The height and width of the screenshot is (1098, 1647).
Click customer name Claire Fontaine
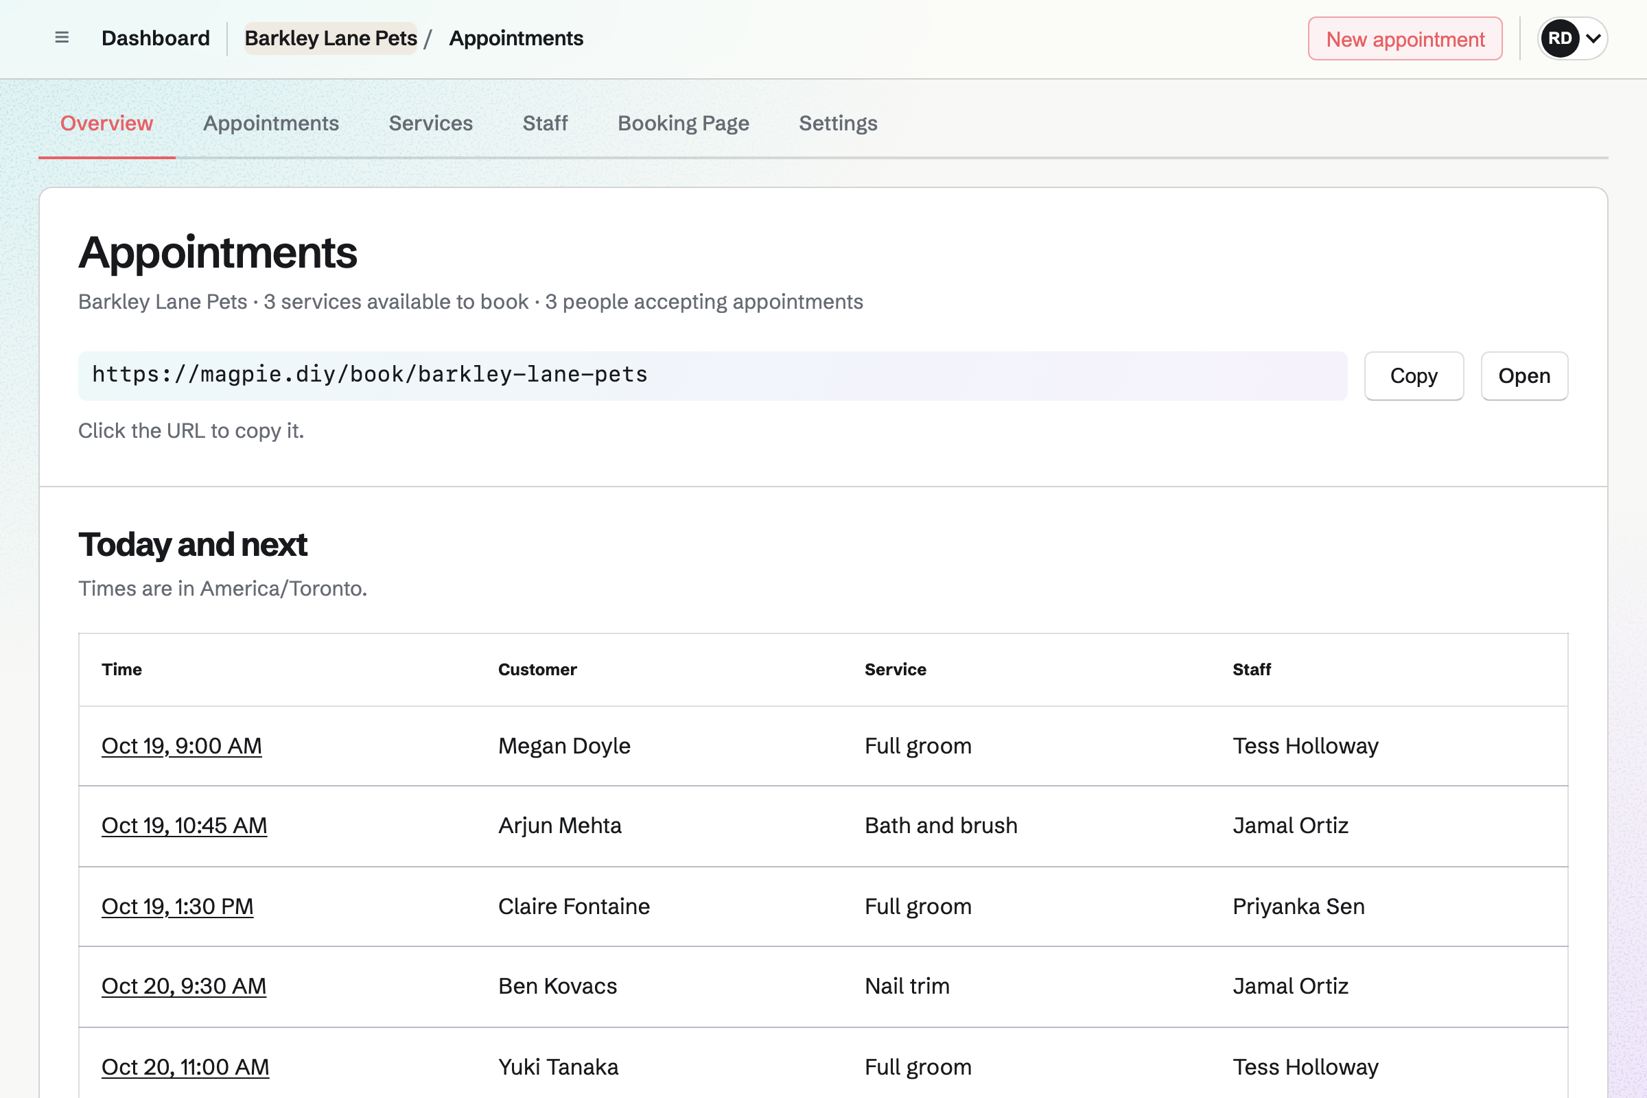[x=574, y=906]
